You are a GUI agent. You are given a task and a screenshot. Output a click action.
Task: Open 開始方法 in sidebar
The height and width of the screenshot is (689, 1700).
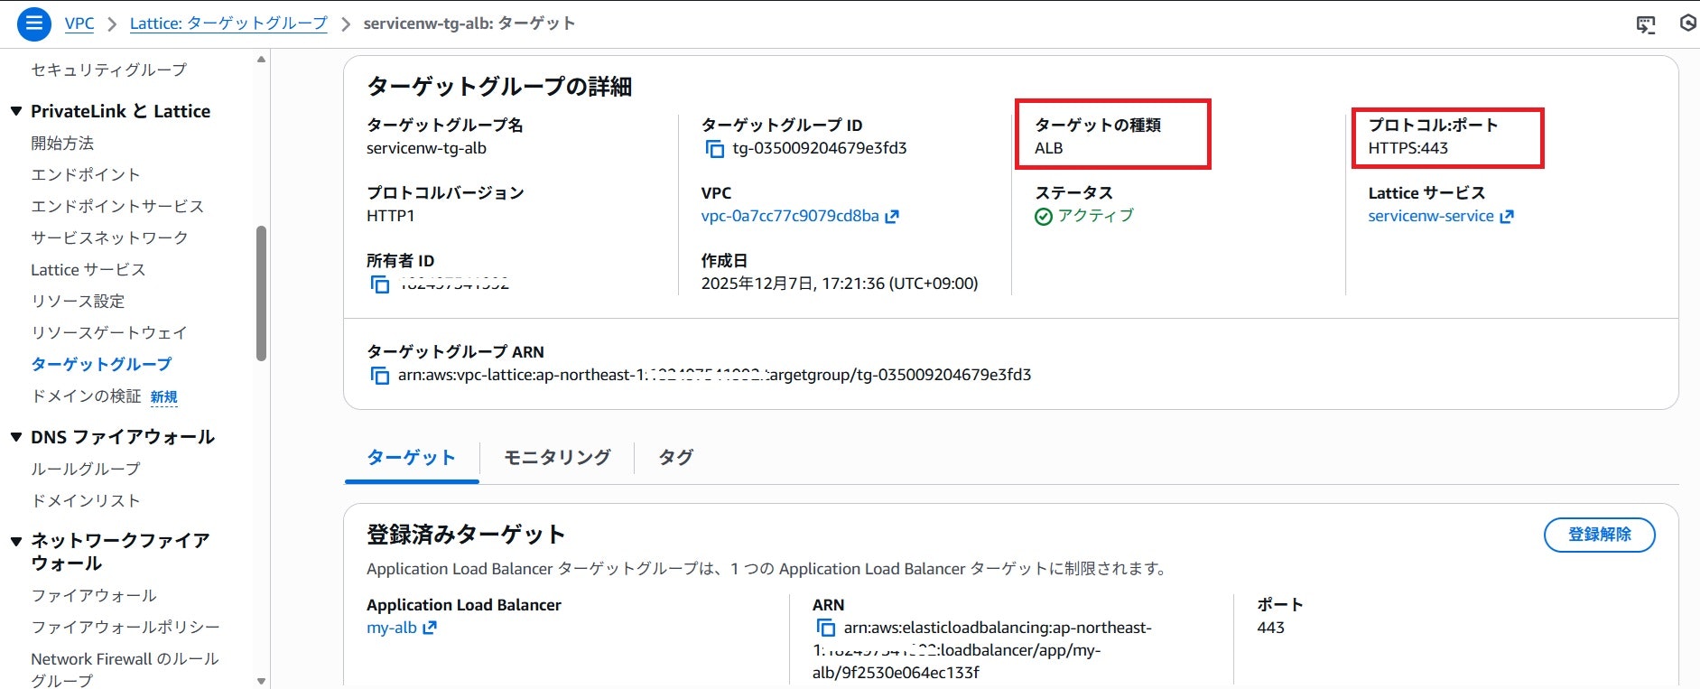coord(62,143)
